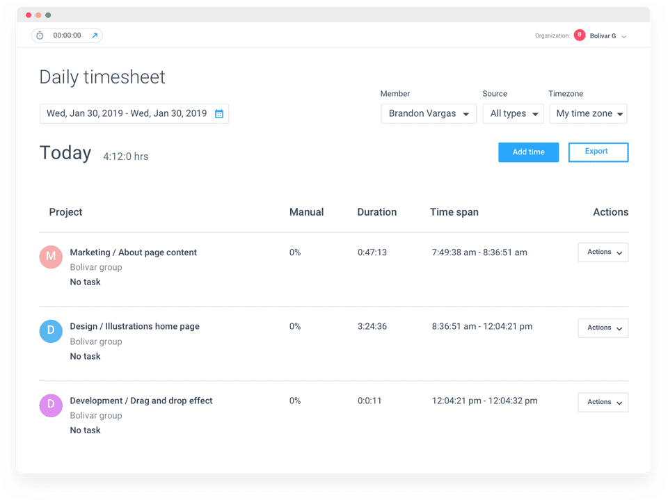Click the Development project purple D avatar
This screenshot has height=500, width=668.
[x=51, y=405]
